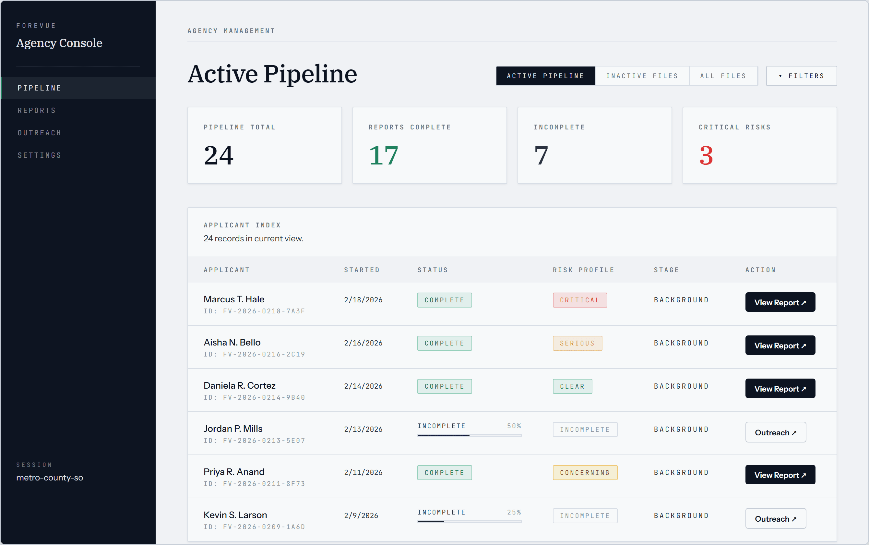Image resolution: width=869 pixels, height=545 pixels.
Task: Open Outreach for Jordan P. Mills
Action: tap(776, 432)
